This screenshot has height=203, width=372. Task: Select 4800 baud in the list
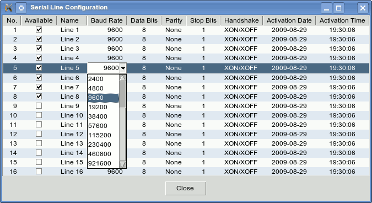click(x=104, y=88)
